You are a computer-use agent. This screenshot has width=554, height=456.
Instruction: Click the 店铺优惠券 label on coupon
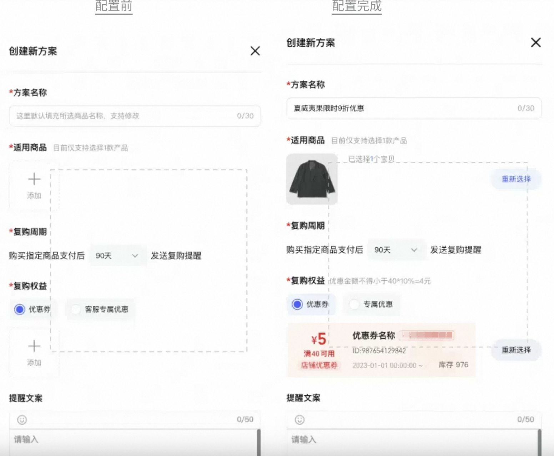pyautogui.click(x=319, y=365)
